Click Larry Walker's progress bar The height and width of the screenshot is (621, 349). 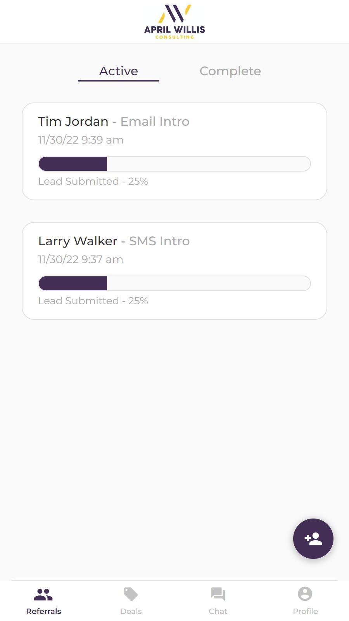point(174,283)
